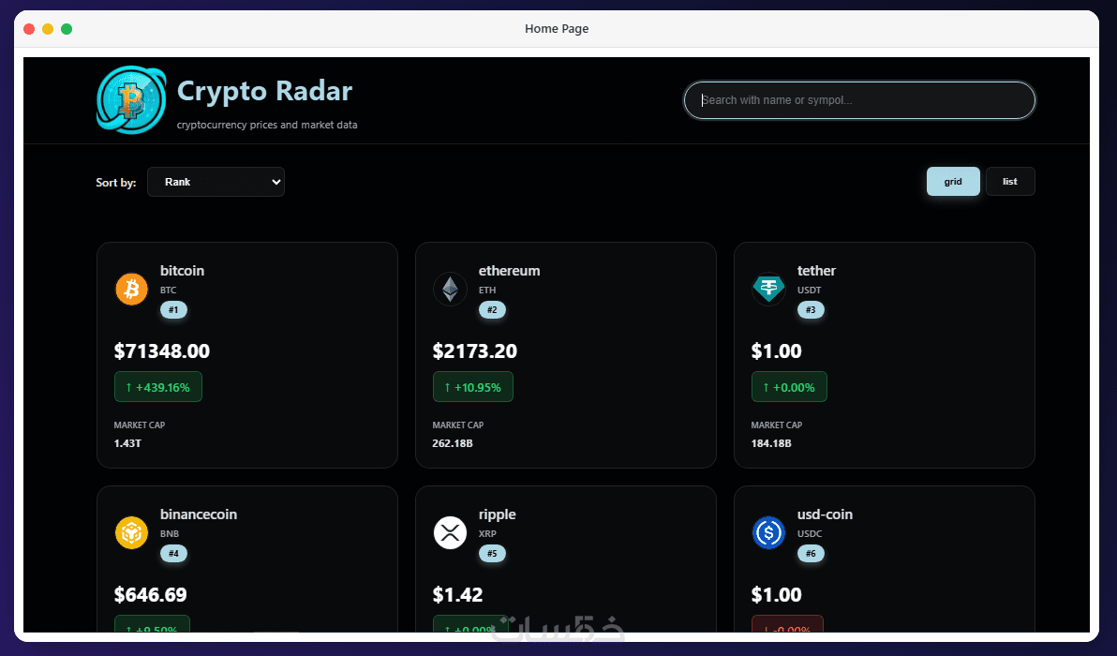Switch to list view
The image size is (1117, 656).
point(1010,182)
